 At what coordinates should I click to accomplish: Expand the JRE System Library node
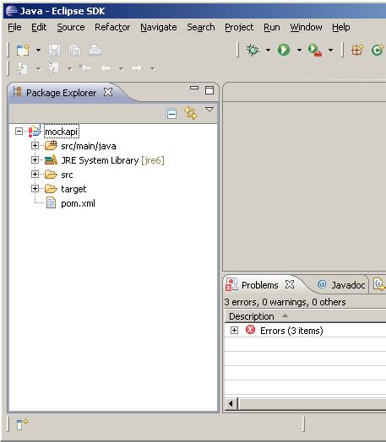pos(35,160)
